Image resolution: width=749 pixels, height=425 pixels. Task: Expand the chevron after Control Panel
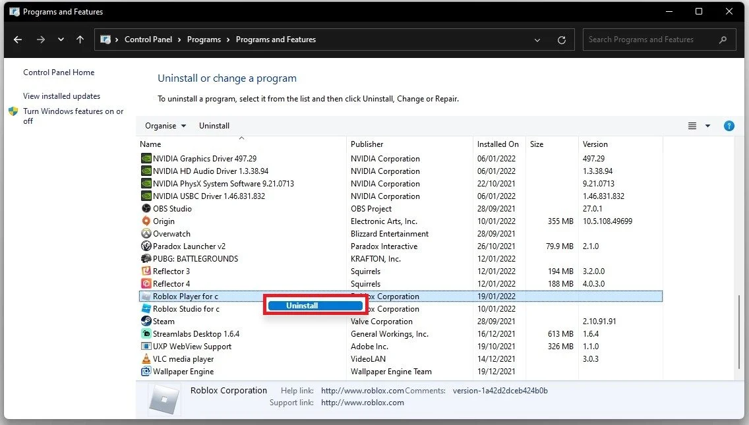(179, 40)
